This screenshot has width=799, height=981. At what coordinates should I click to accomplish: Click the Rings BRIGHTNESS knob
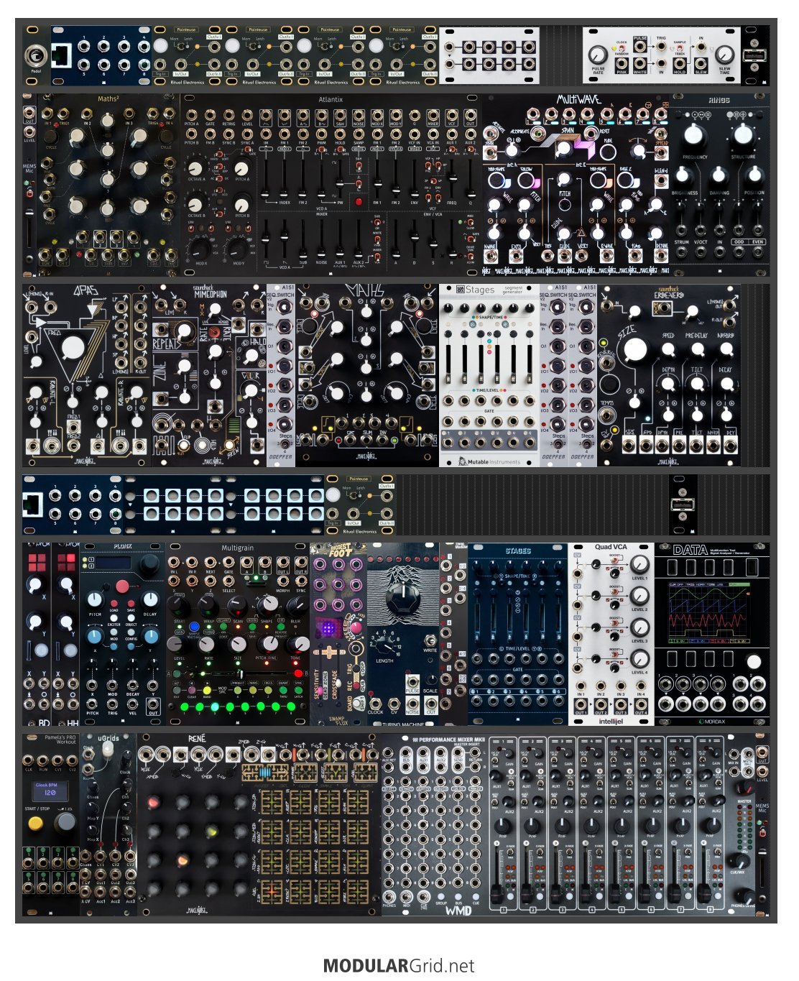(x=683, y=175)
